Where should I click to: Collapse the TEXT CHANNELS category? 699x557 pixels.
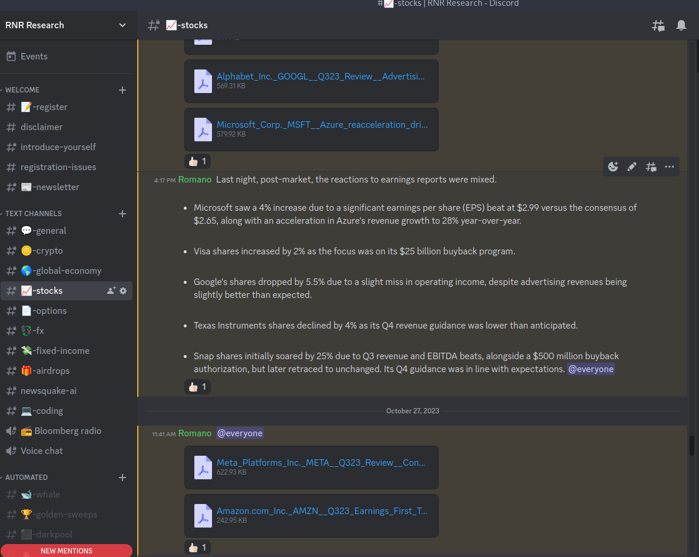[32, 214]
